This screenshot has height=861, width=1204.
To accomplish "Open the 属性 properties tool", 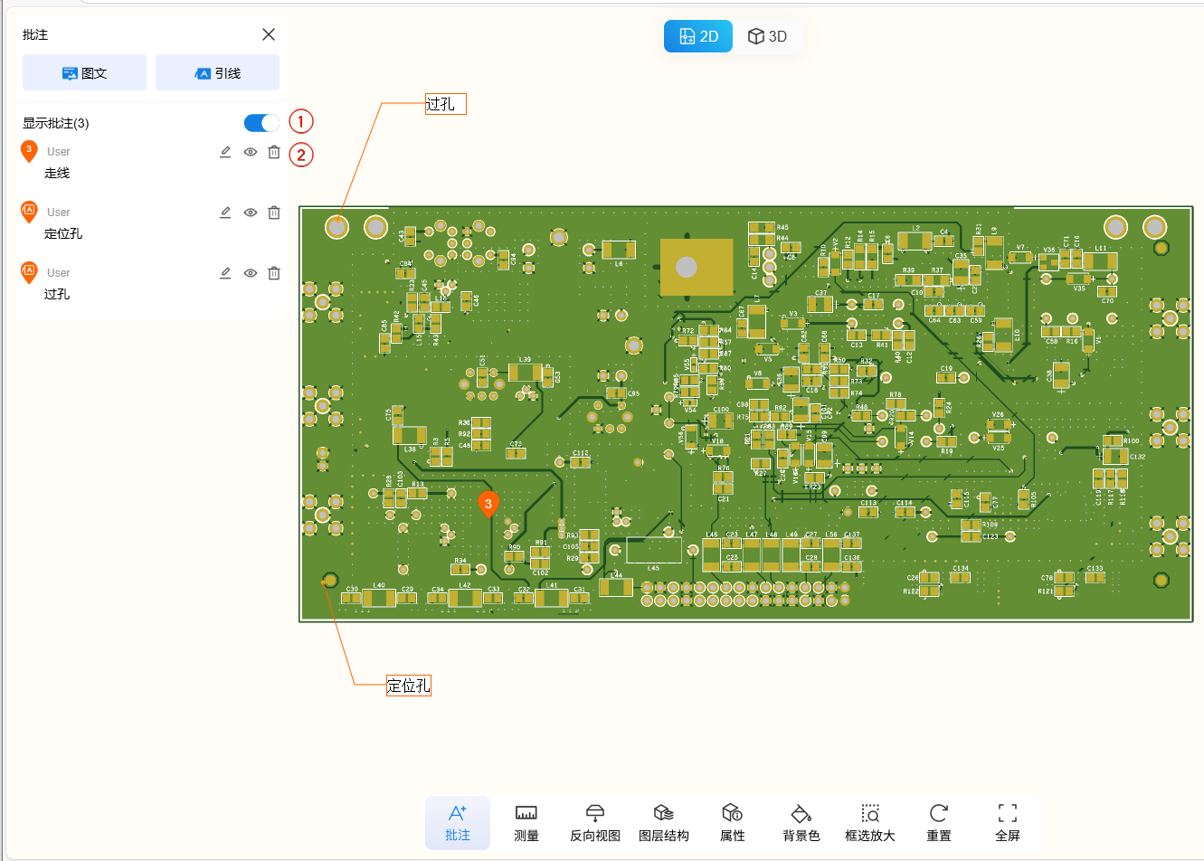I will (x=733, y=822).
